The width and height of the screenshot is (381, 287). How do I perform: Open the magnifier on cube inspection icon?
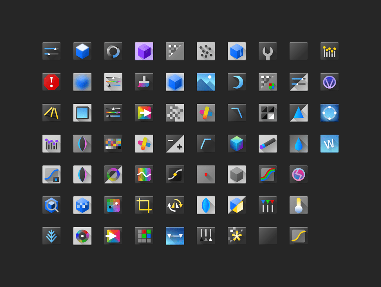click(51, 205)
